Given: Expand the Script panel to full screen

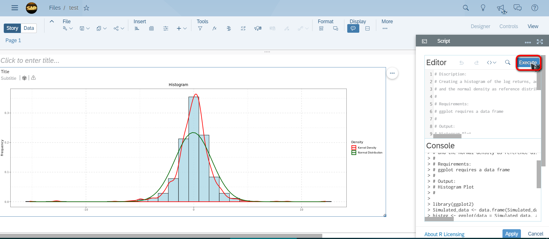Looking at the screenshot, I should coord(540,42).
